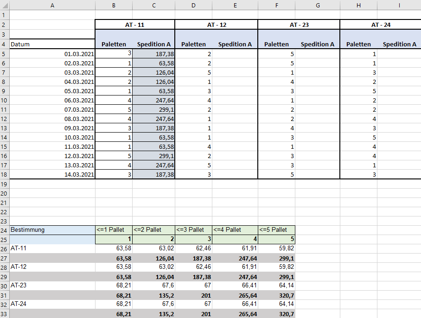Click the '<=1 Pallet' header cell

(x=114, y=230)
